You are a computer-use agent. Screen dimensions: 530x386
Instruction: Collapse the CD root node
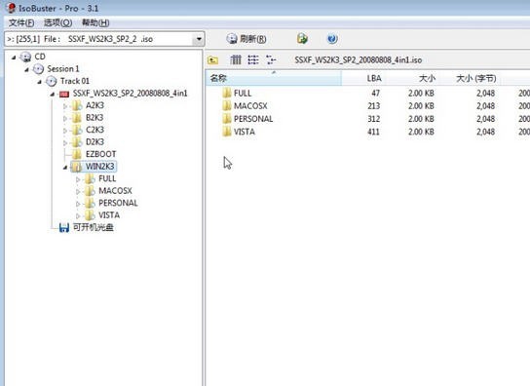point(14,58)
